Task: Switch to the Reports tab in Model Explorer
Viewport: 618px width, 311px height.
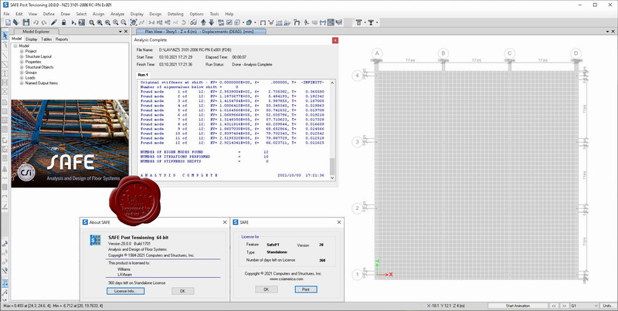Action: [62, 39]
